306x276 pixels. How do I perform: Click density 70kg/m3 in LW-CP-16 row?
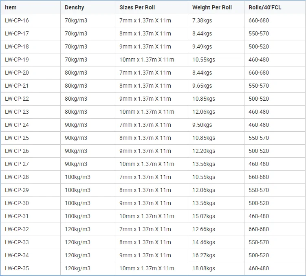(x=76, y=20)
